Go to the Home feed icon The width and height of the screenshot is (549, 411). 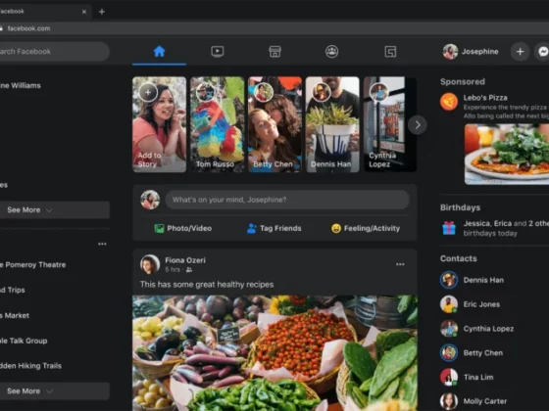pos(159,52)
